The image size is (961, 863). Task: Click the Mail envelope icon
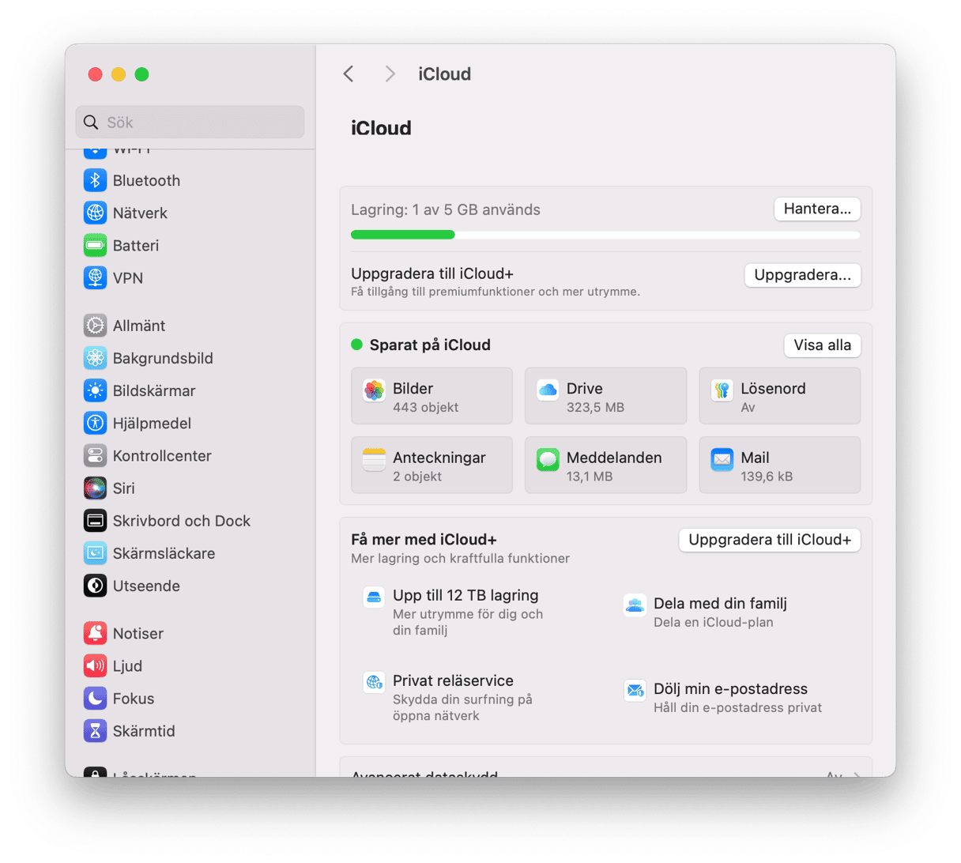point(722,459)
